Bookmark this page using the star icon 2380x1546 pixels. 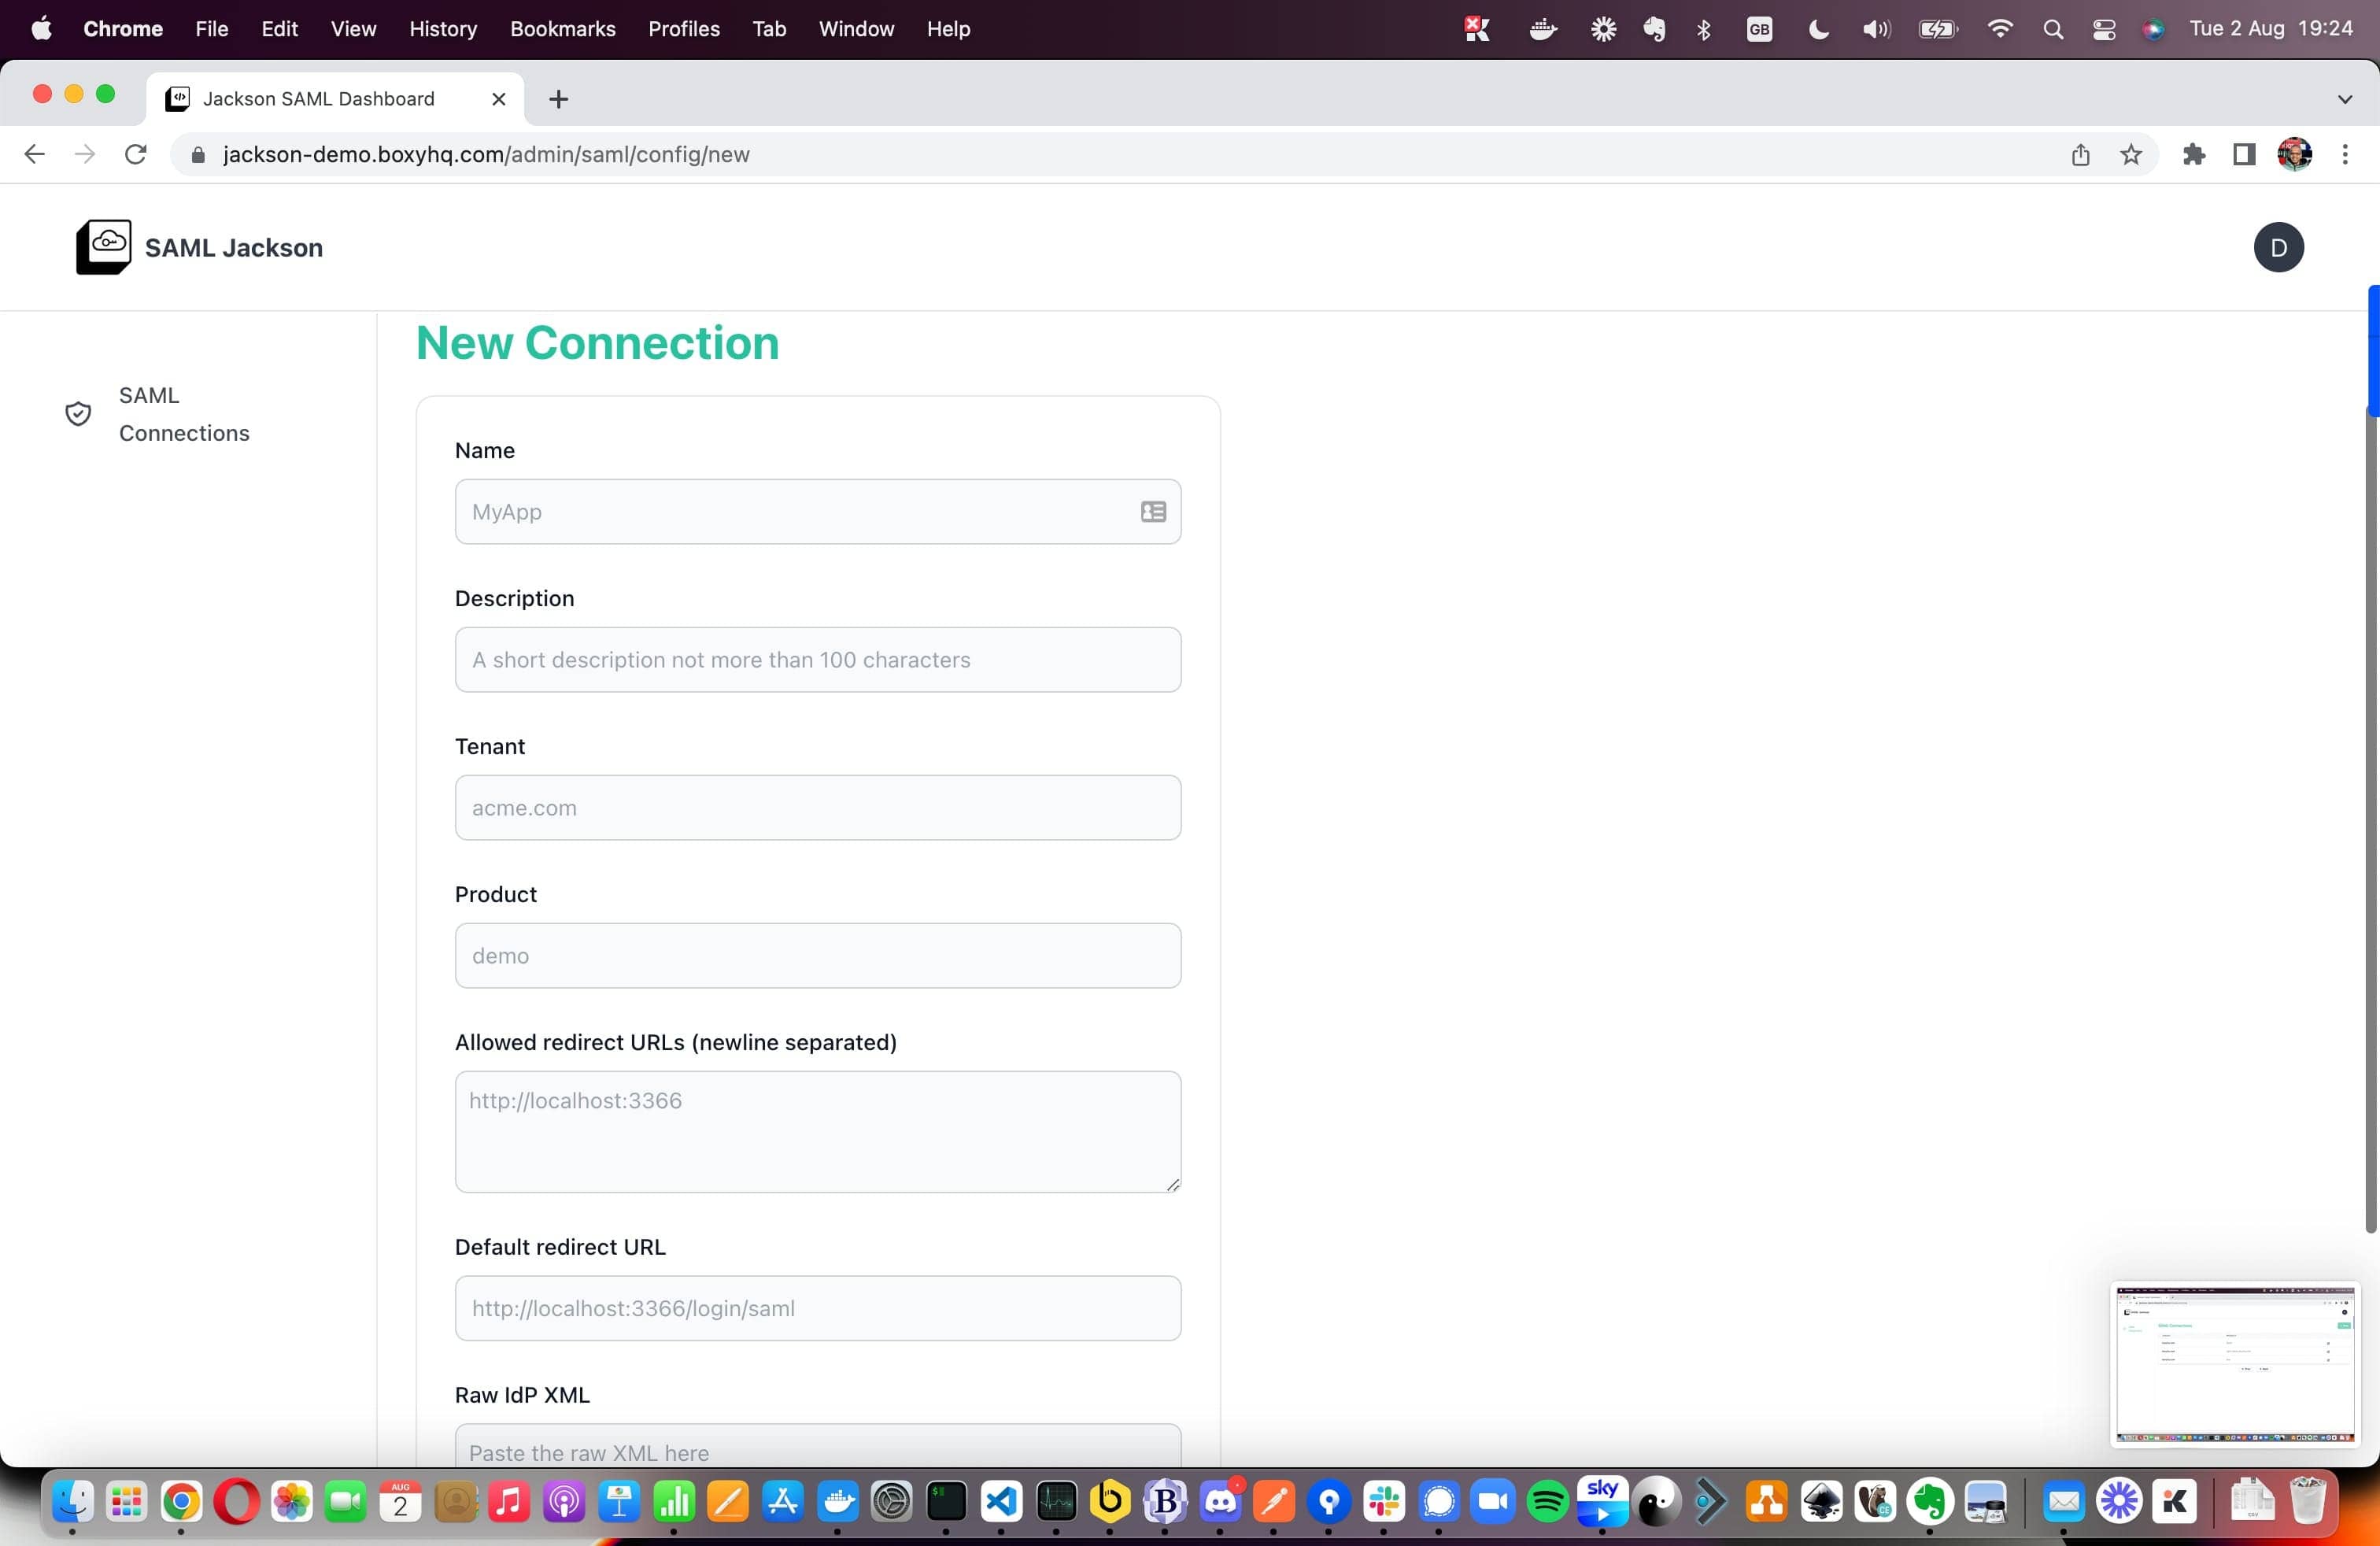[2131, 155]
